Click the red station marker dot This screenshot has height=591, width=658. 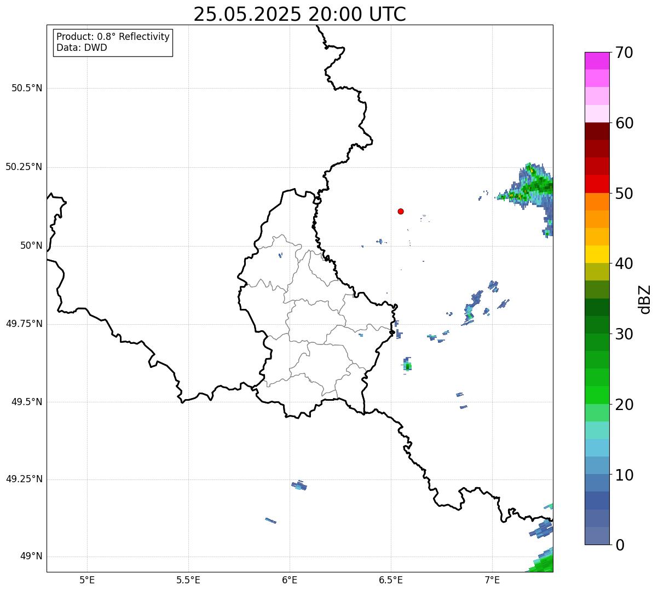click(401, 211)
